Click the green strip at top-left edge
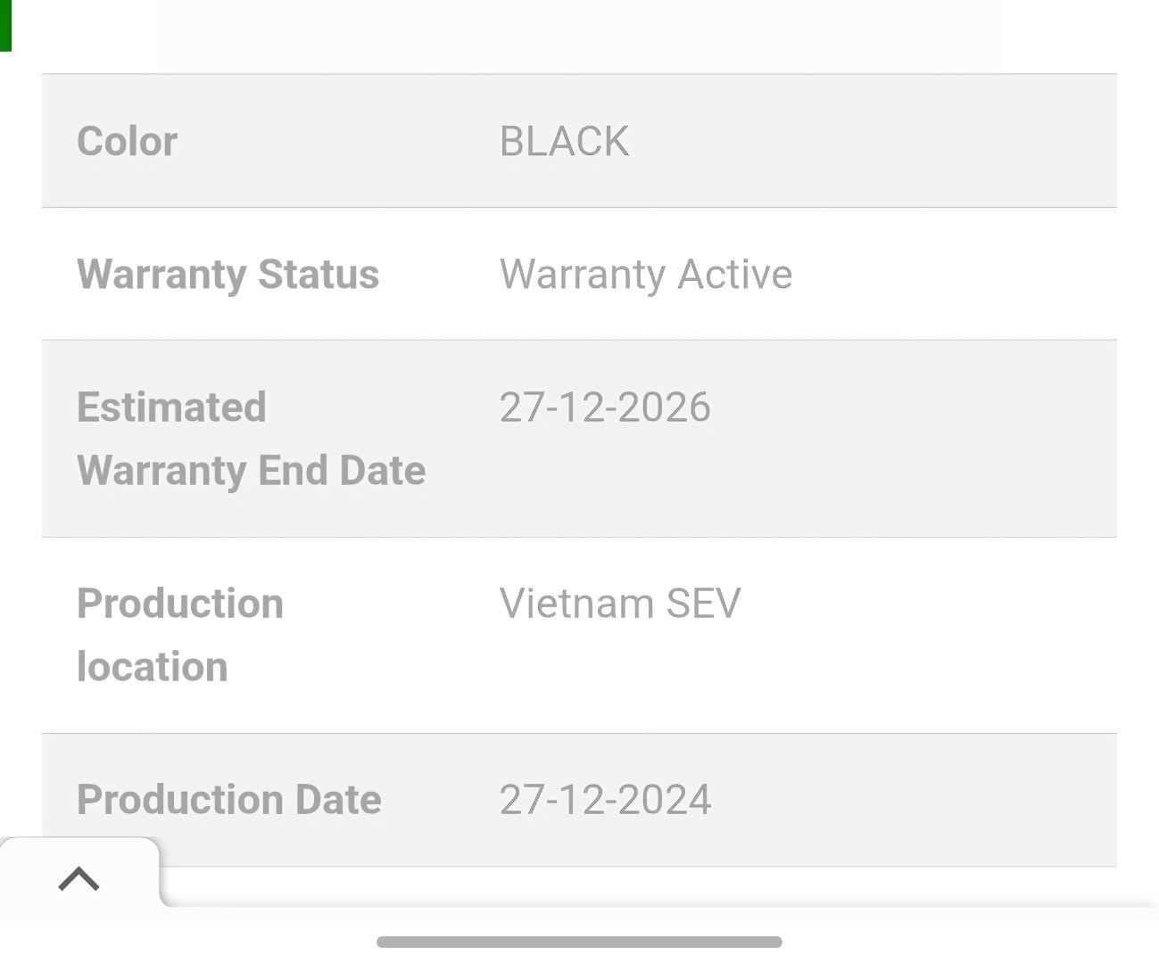The image size is (1159, 963). click(x=5, y=25)
